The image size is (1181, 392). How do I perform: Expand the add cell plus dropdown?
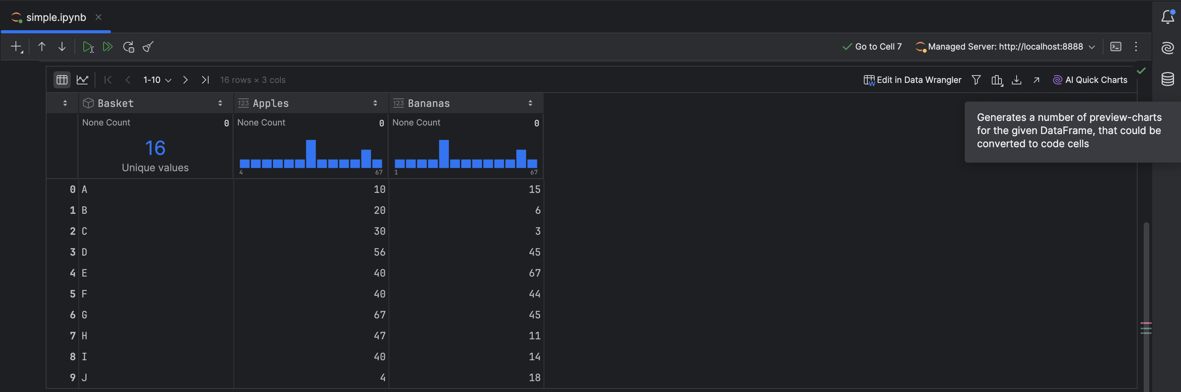tap(17, 47)
